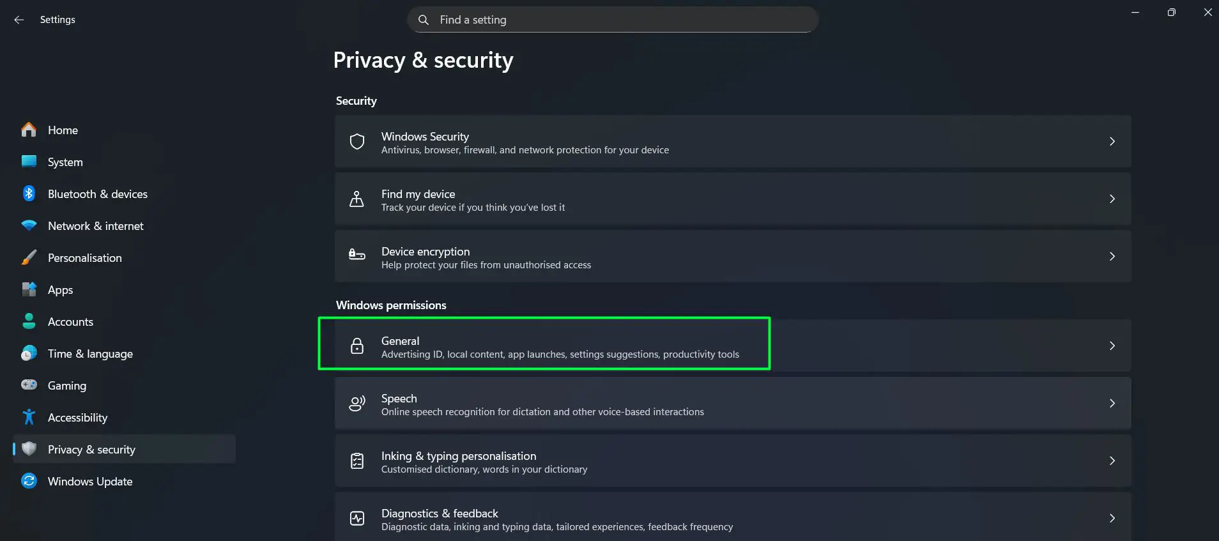Image resolution: width=1219 pixels, height=541 pixels.
Task: Select the Accounts person icon
Action: click(29, 321)
